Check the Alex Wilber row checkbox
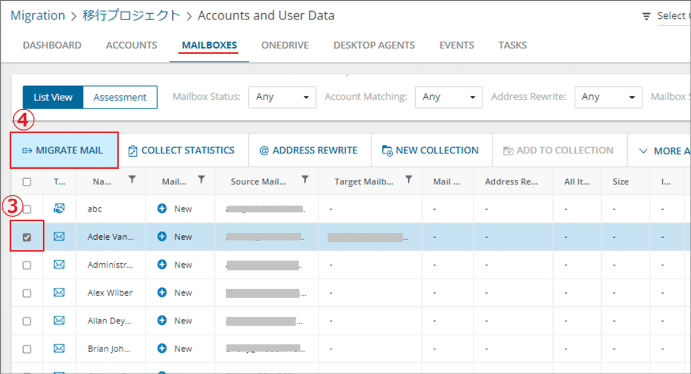 pyautogui.click(x=27, y=293)
